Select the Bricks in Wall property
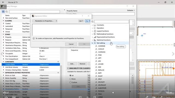 tap(31, 75)
